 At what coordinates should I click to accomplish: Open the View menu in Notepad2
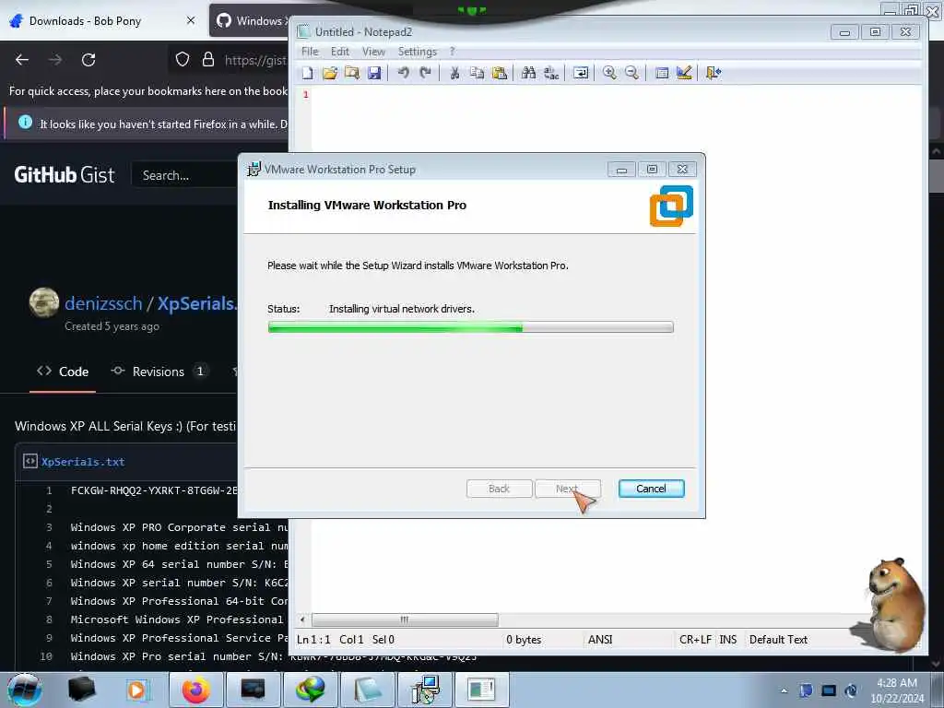point(373,52)
